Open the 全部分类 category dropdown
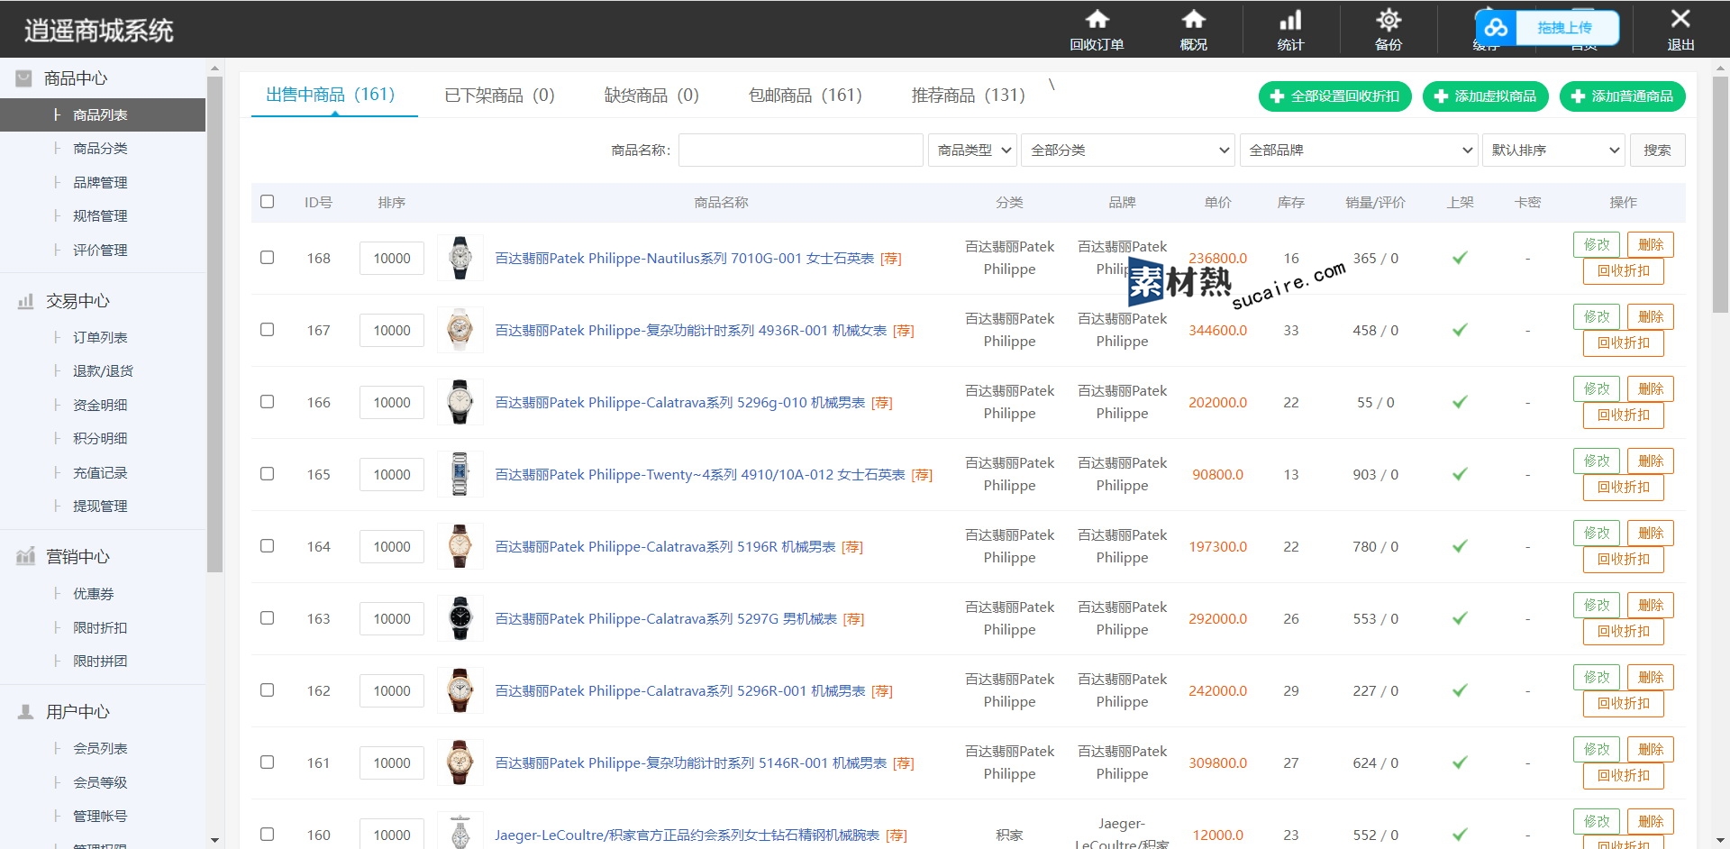Viewport: 1730px width, 849px height. pyautogui.click(x=1127, y=150)
